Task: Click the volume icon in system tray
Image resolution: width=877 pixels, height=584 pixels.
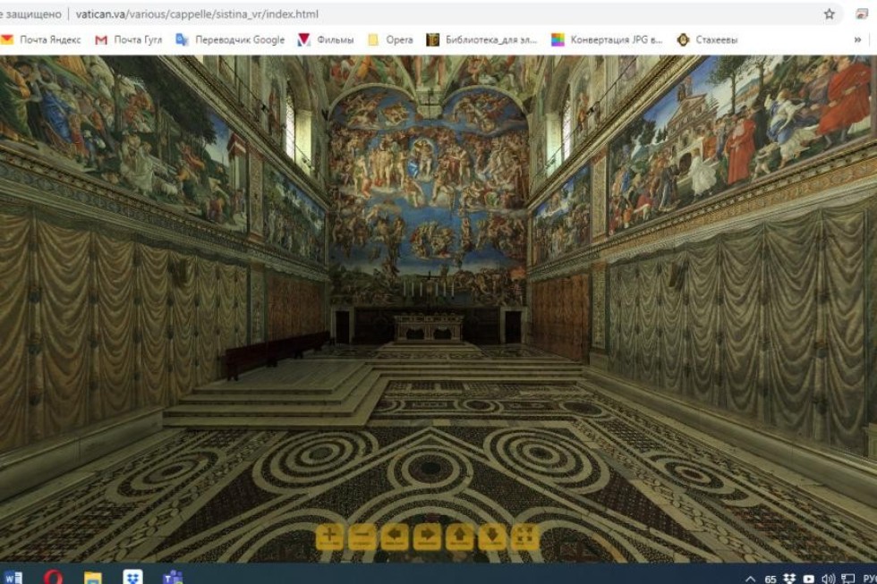Action: pos(828,578)
